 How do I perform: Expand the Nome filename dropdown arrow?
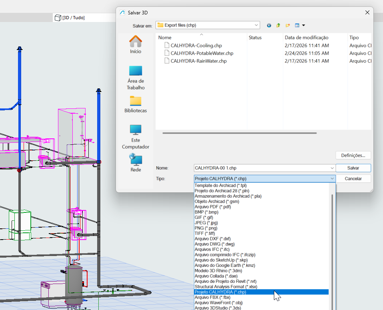tap(332, 168)
